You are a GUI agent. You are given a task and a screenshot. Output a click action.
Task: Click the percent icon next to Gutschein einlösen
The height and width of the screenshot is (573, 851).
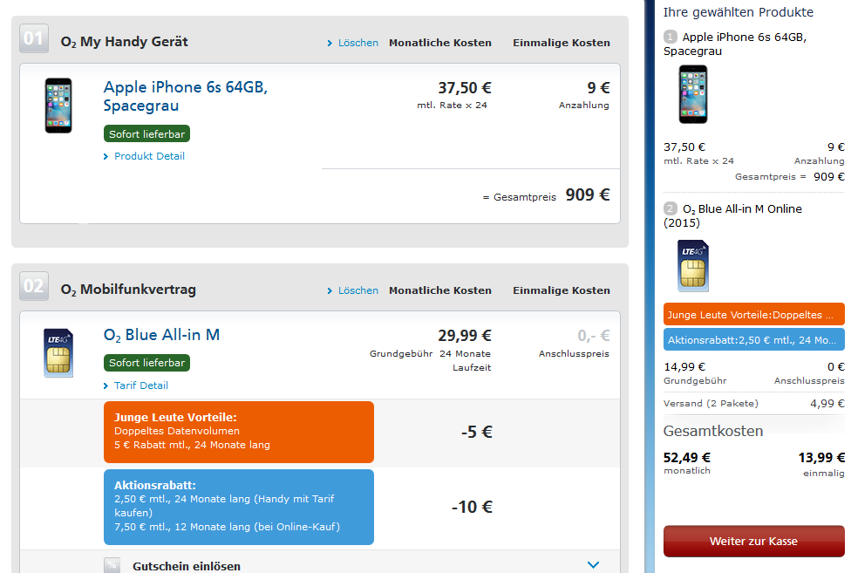pos(112,565)
